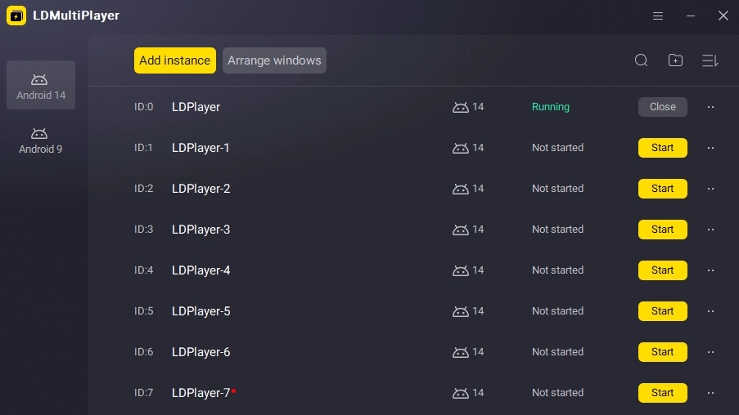Screen dimensions: 739x415
Task: Click the LDMultiPlayer logo icon
Action: (x=16, y=16)
